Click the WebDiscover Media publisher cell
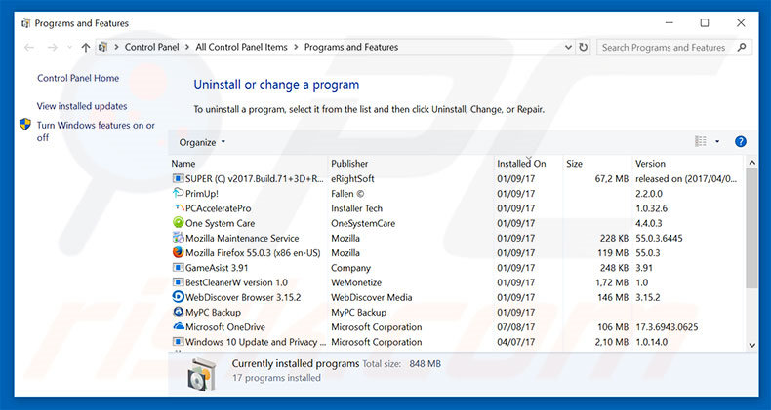 pyautogui.click(x=371, y=297)
